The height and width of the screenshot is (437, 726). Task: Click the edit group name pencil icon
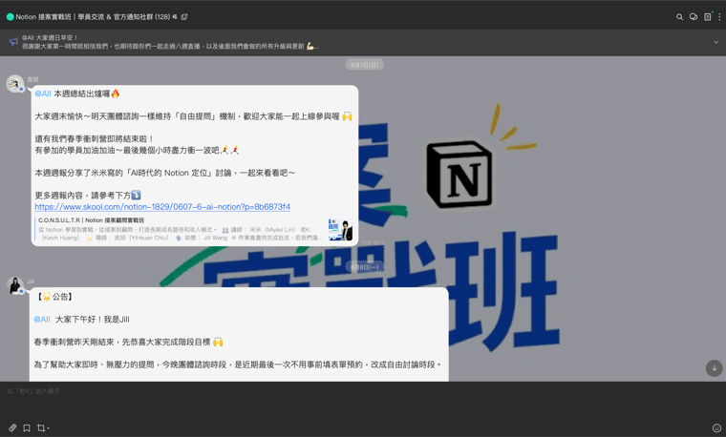(184, 16)
